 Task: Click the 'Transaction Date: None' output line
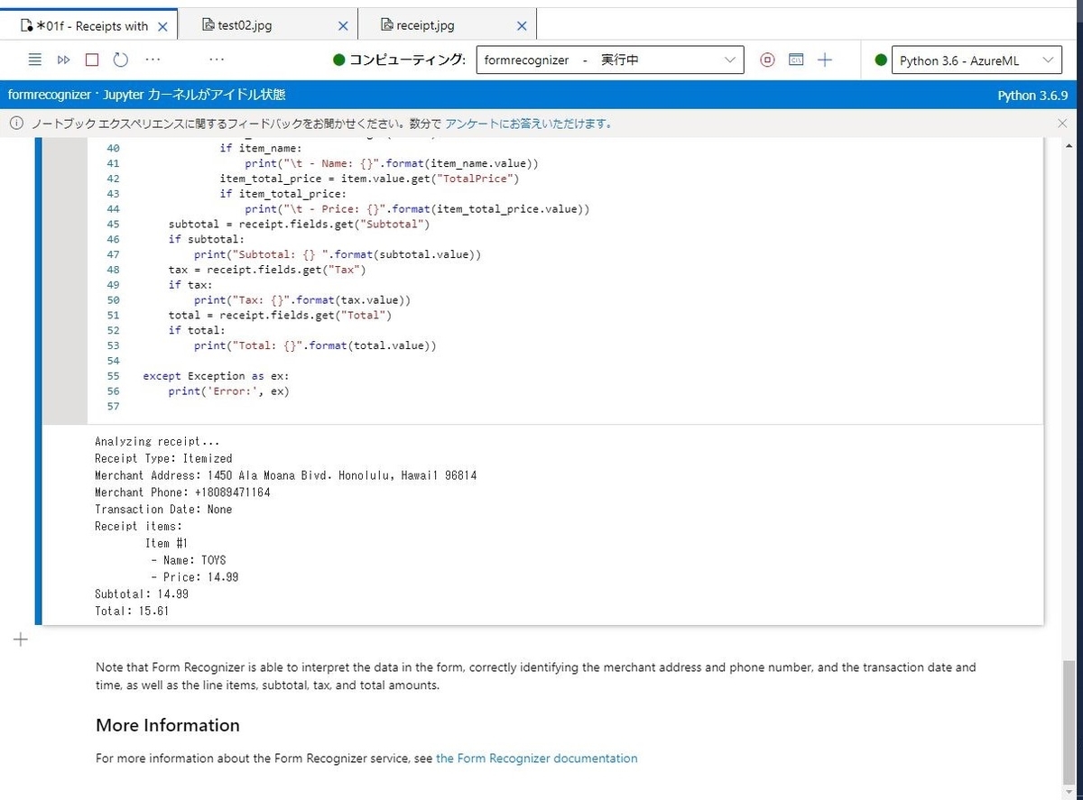tap(163, 510)
